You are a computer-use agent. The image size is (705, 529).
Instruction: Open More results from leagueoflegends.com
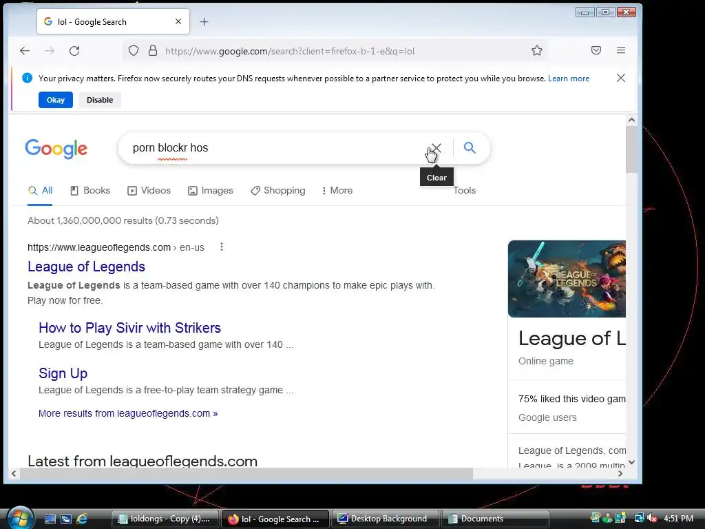click(128, 413)
